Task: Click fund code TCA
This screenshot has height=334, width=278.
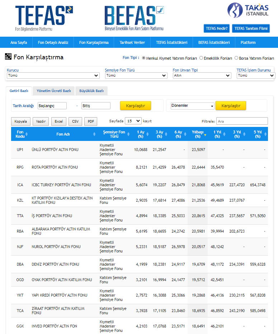Action: click(20, 311)
